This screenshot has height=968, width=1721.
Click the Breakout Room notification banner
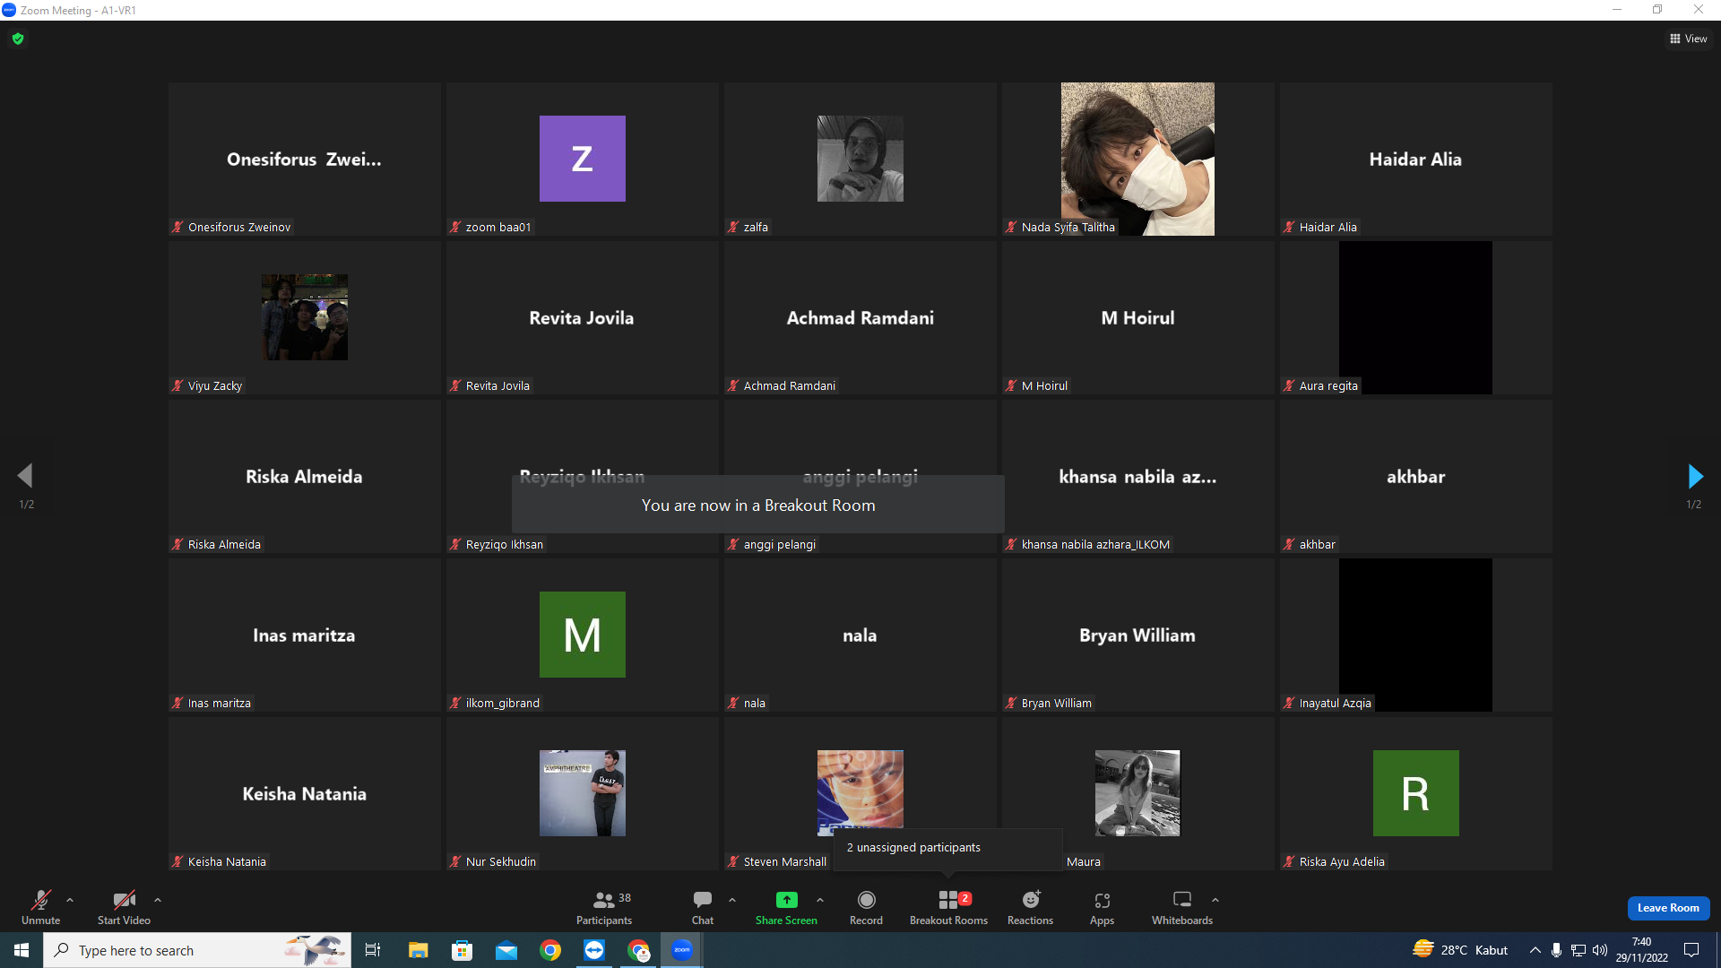pyautogui.click(x=758, y=505)
